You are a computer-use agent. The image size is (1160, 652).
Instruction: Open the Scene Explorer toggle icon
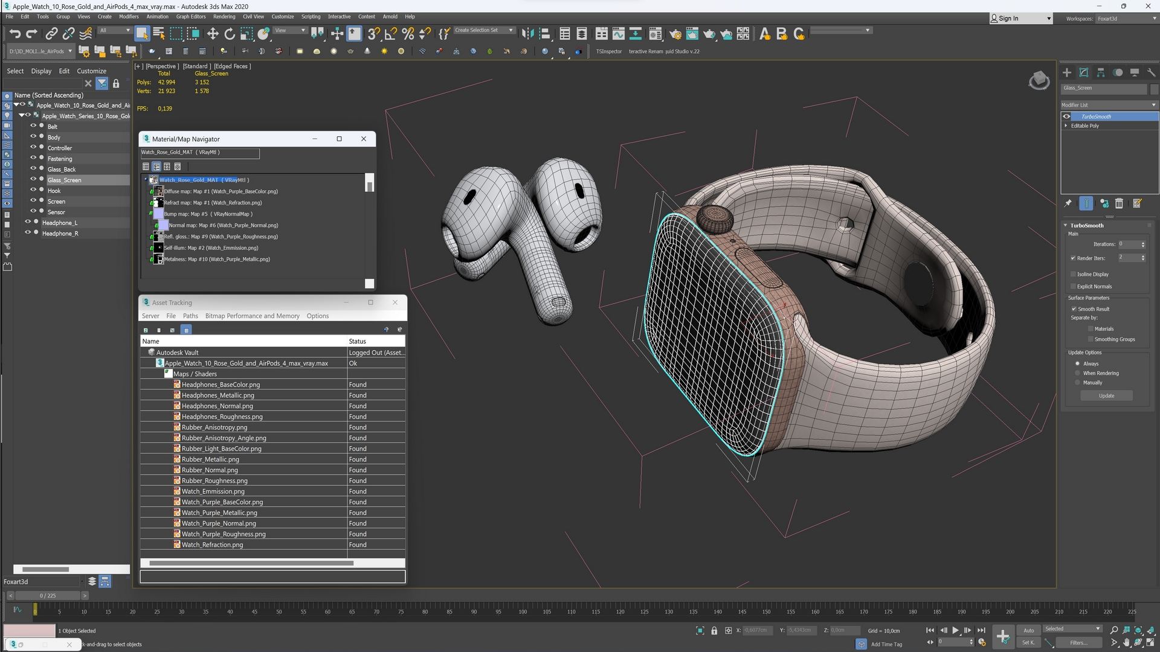565,34
